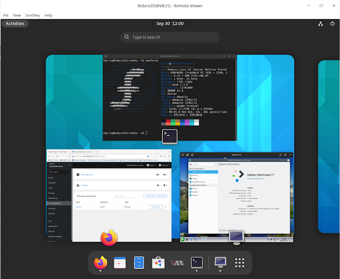Click the Shut down button for the VM
Viewport: 340px width, 279px height.
point(156,207)
